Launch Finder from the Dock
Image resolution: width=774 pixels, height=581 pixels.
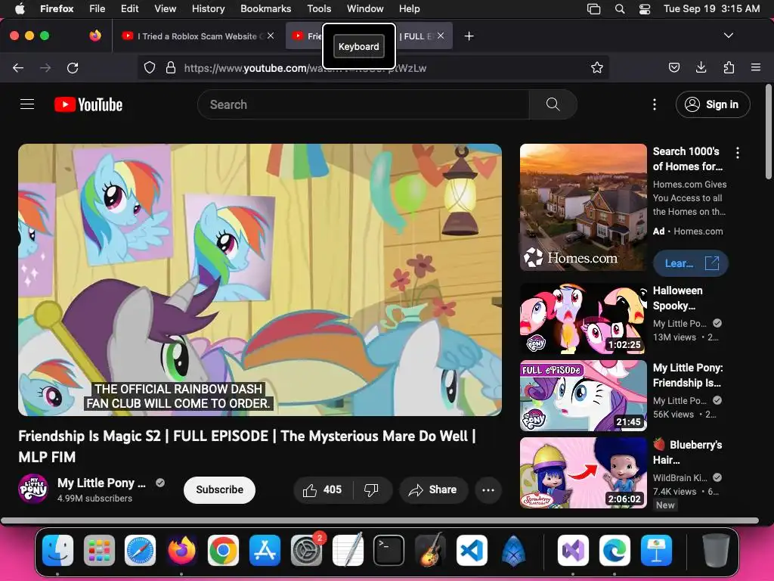[57, 550]
